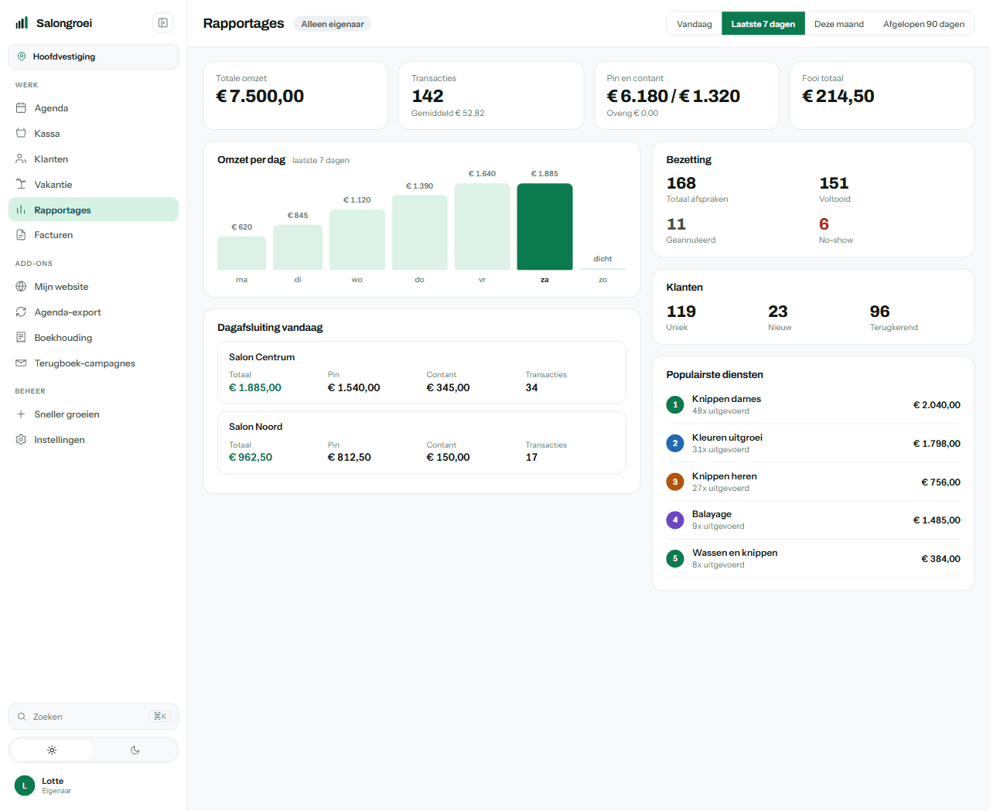Click the Agenda calendar icon
This screenshot has height=811, width=990.
click(x=21, y=108)
